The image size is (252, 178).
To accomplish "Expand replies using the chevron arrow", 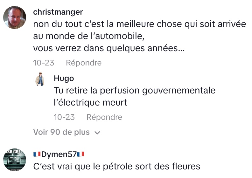I will [x=97, y=133].
